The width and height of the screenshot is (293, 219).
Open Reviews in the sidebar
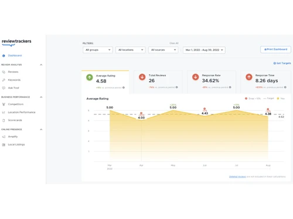pyautogui.click(x=13, y=72)
